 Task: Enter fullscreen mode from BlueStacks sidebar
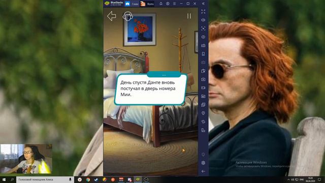pyautogui.click(x=203, y=12)
